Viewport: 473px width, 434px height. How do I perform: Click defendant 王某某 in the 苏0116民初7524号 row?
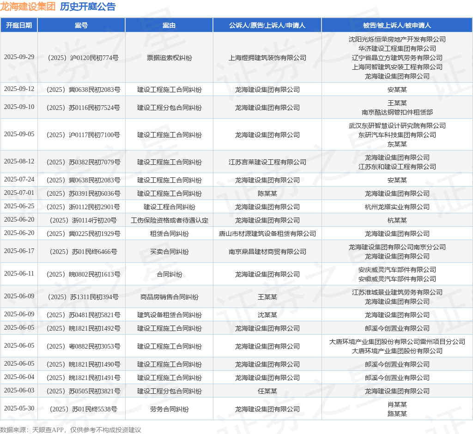click(397, 103)
